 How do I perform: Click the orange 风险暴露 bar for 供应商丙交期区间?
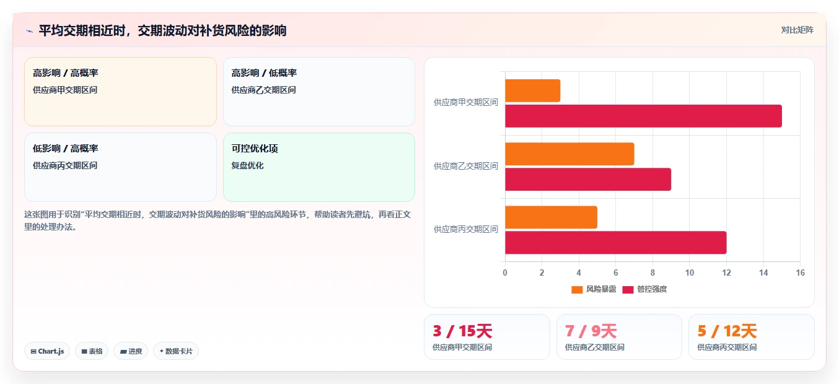[x=551, y=217]
